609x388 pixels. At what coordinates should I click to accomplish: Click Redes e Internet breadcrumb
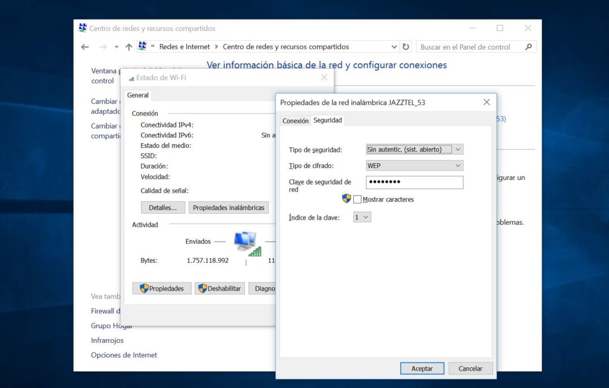184,46
